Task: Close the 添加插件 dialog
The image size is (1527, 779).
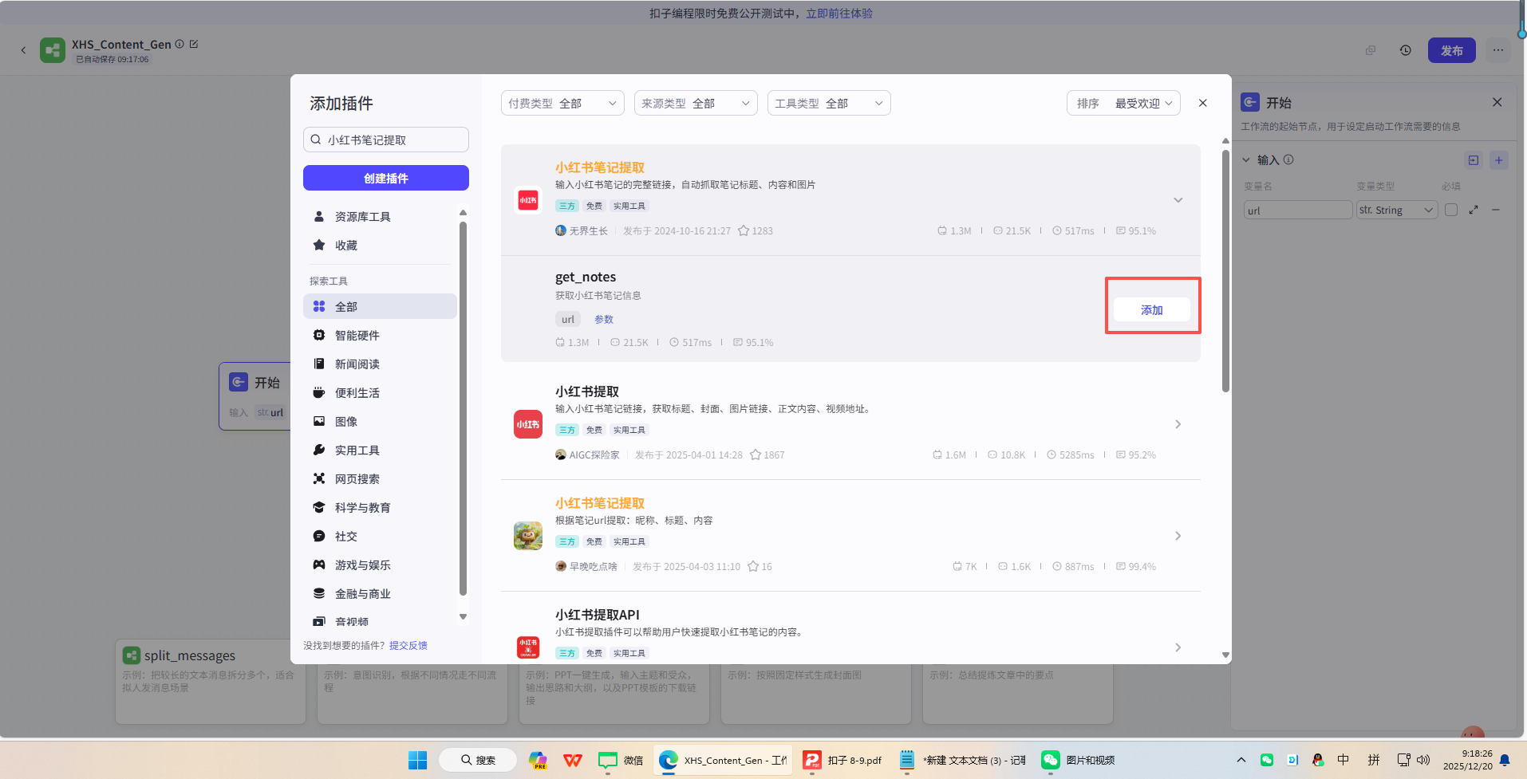Action: [1203, 103]
